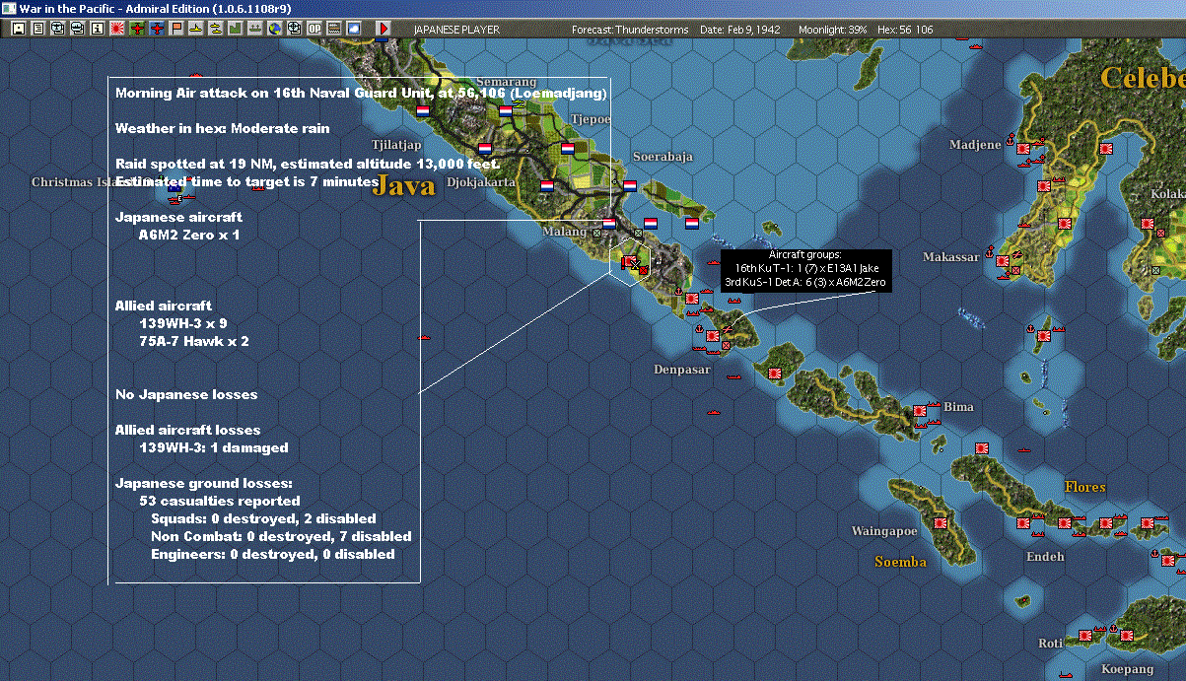Click 'A6M2 Zero x 1' report line
Viewport: 1186px width, 681px height.
[189, 235]
